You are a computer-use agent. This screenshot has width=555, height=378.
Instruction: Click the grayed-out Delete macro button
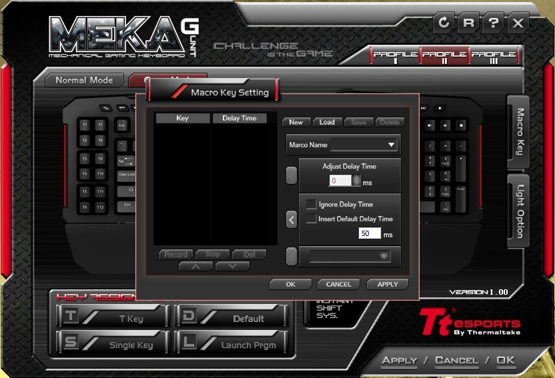pyautogui.click(x=390, y=123)
